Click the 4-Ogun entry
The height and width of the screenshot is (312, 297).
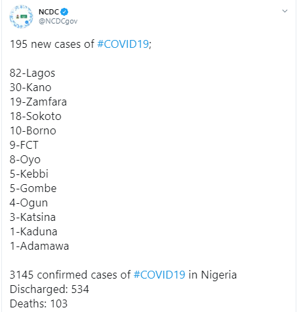pos(29,203)
